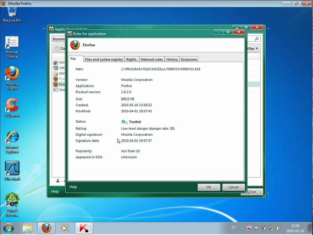Click the network tray icon

[x=271, y=228]
